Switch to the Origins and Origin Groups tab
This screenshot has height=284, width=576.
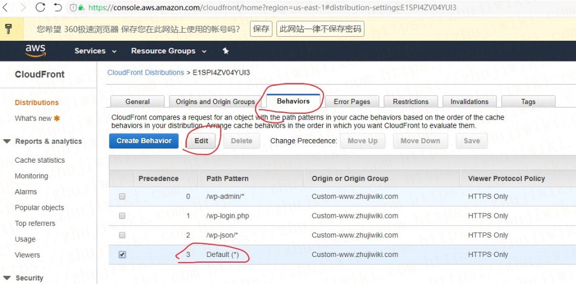[215, 102]
